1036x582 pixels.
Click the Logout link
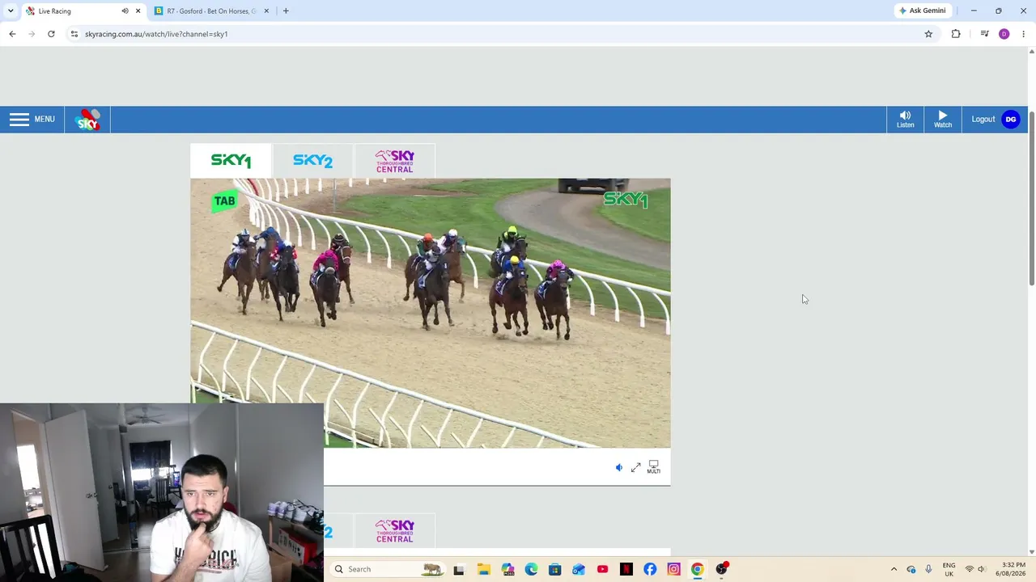point(983,119)
